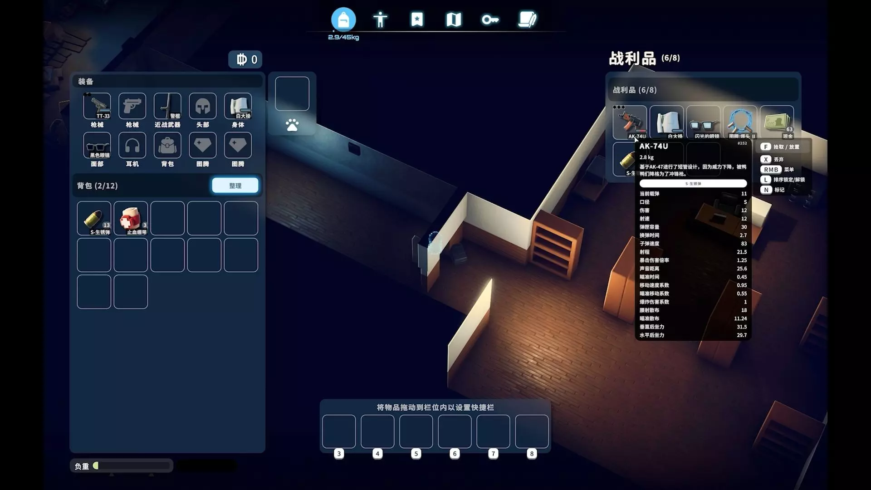
Task: Click the pet paw slot icon
Action: click(292, 125)
